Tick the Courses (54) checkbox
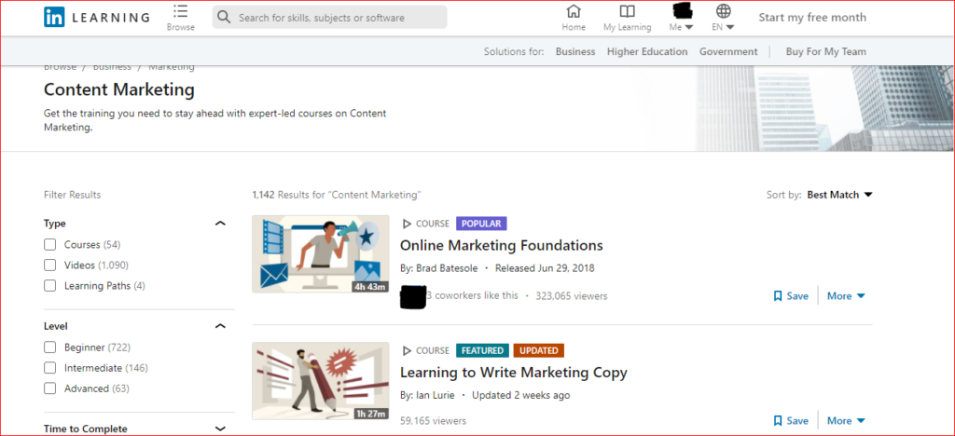Screen dimensions: 955x436 tap(50, 245)
